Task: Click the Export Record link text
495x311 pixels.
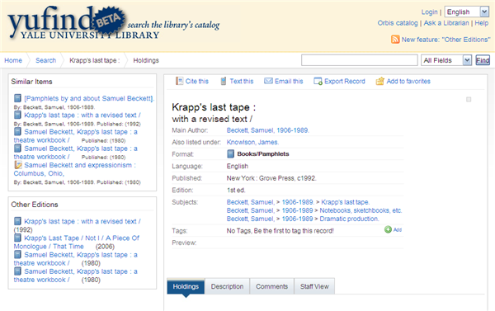Action: pyautogui.click(x=345, y=81)
